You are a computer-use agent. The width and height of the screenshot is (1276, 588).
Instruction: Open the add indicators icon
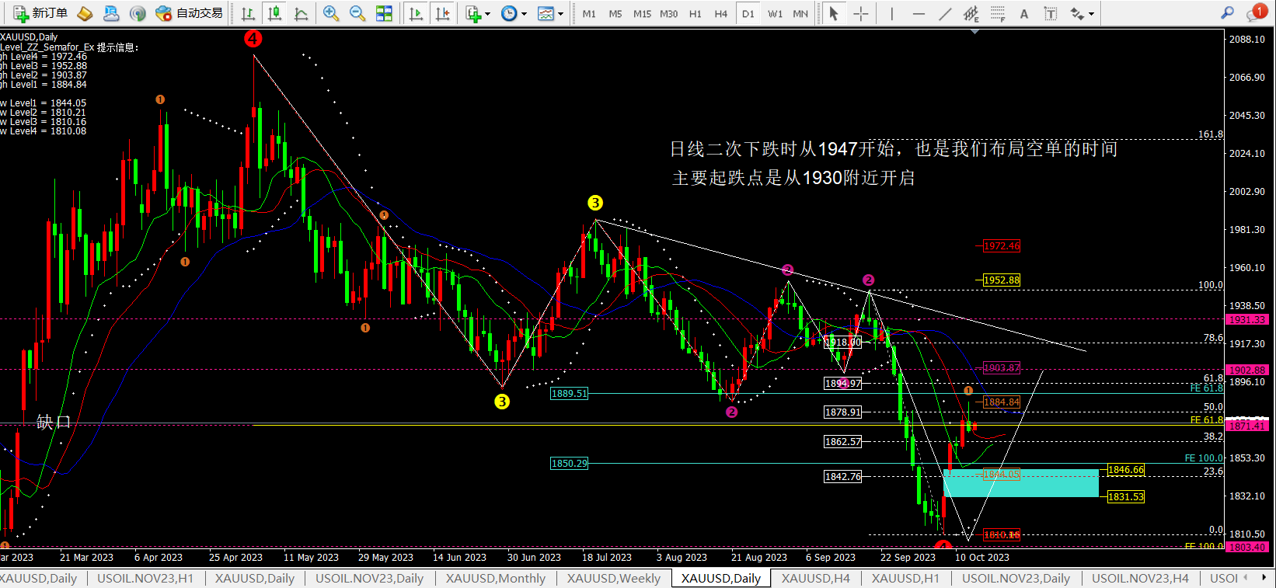(x=473, y=13)
